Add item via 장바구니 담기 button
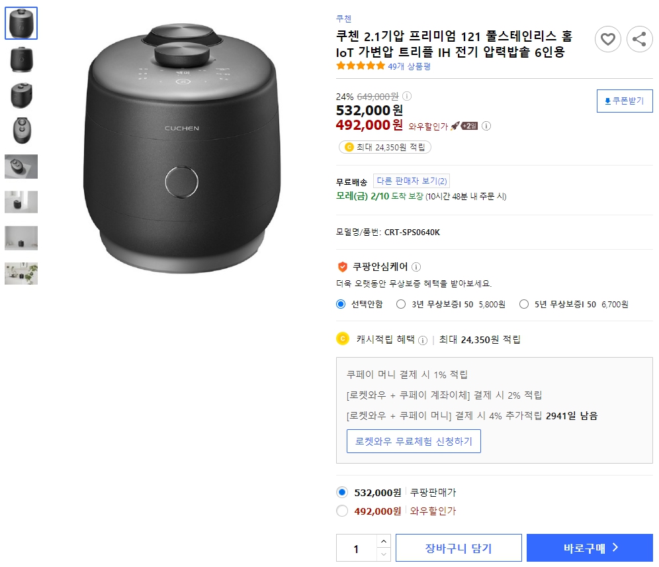Image resolution: width=659 pixels, height=567 pixels. tap(459, 547)
